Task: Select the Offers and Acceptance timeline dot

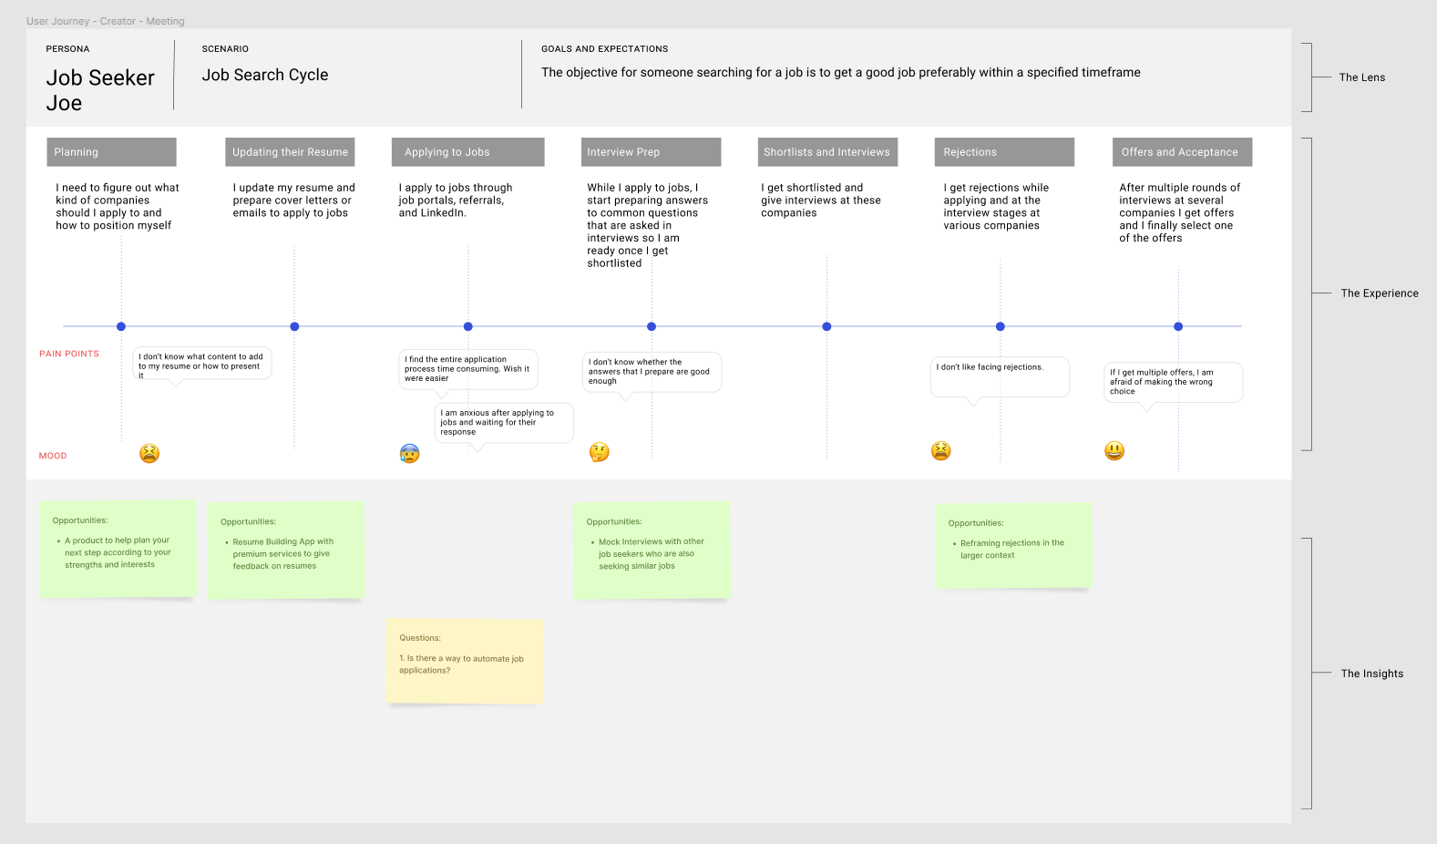Action: [x=1178, y=326]
